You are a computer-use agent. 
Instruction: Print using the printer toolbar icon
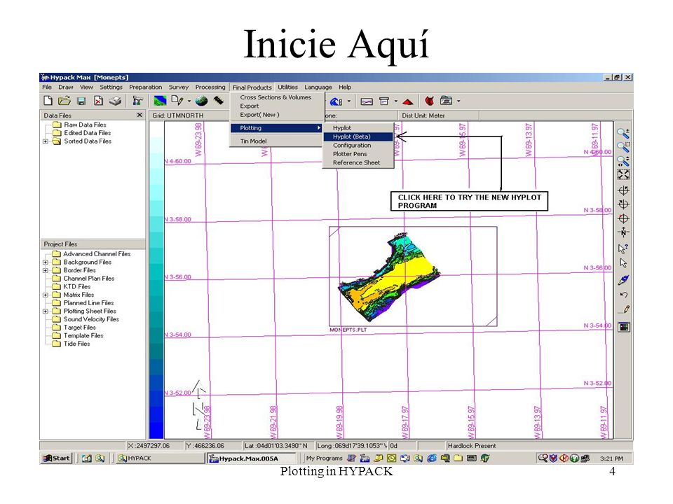115,101
